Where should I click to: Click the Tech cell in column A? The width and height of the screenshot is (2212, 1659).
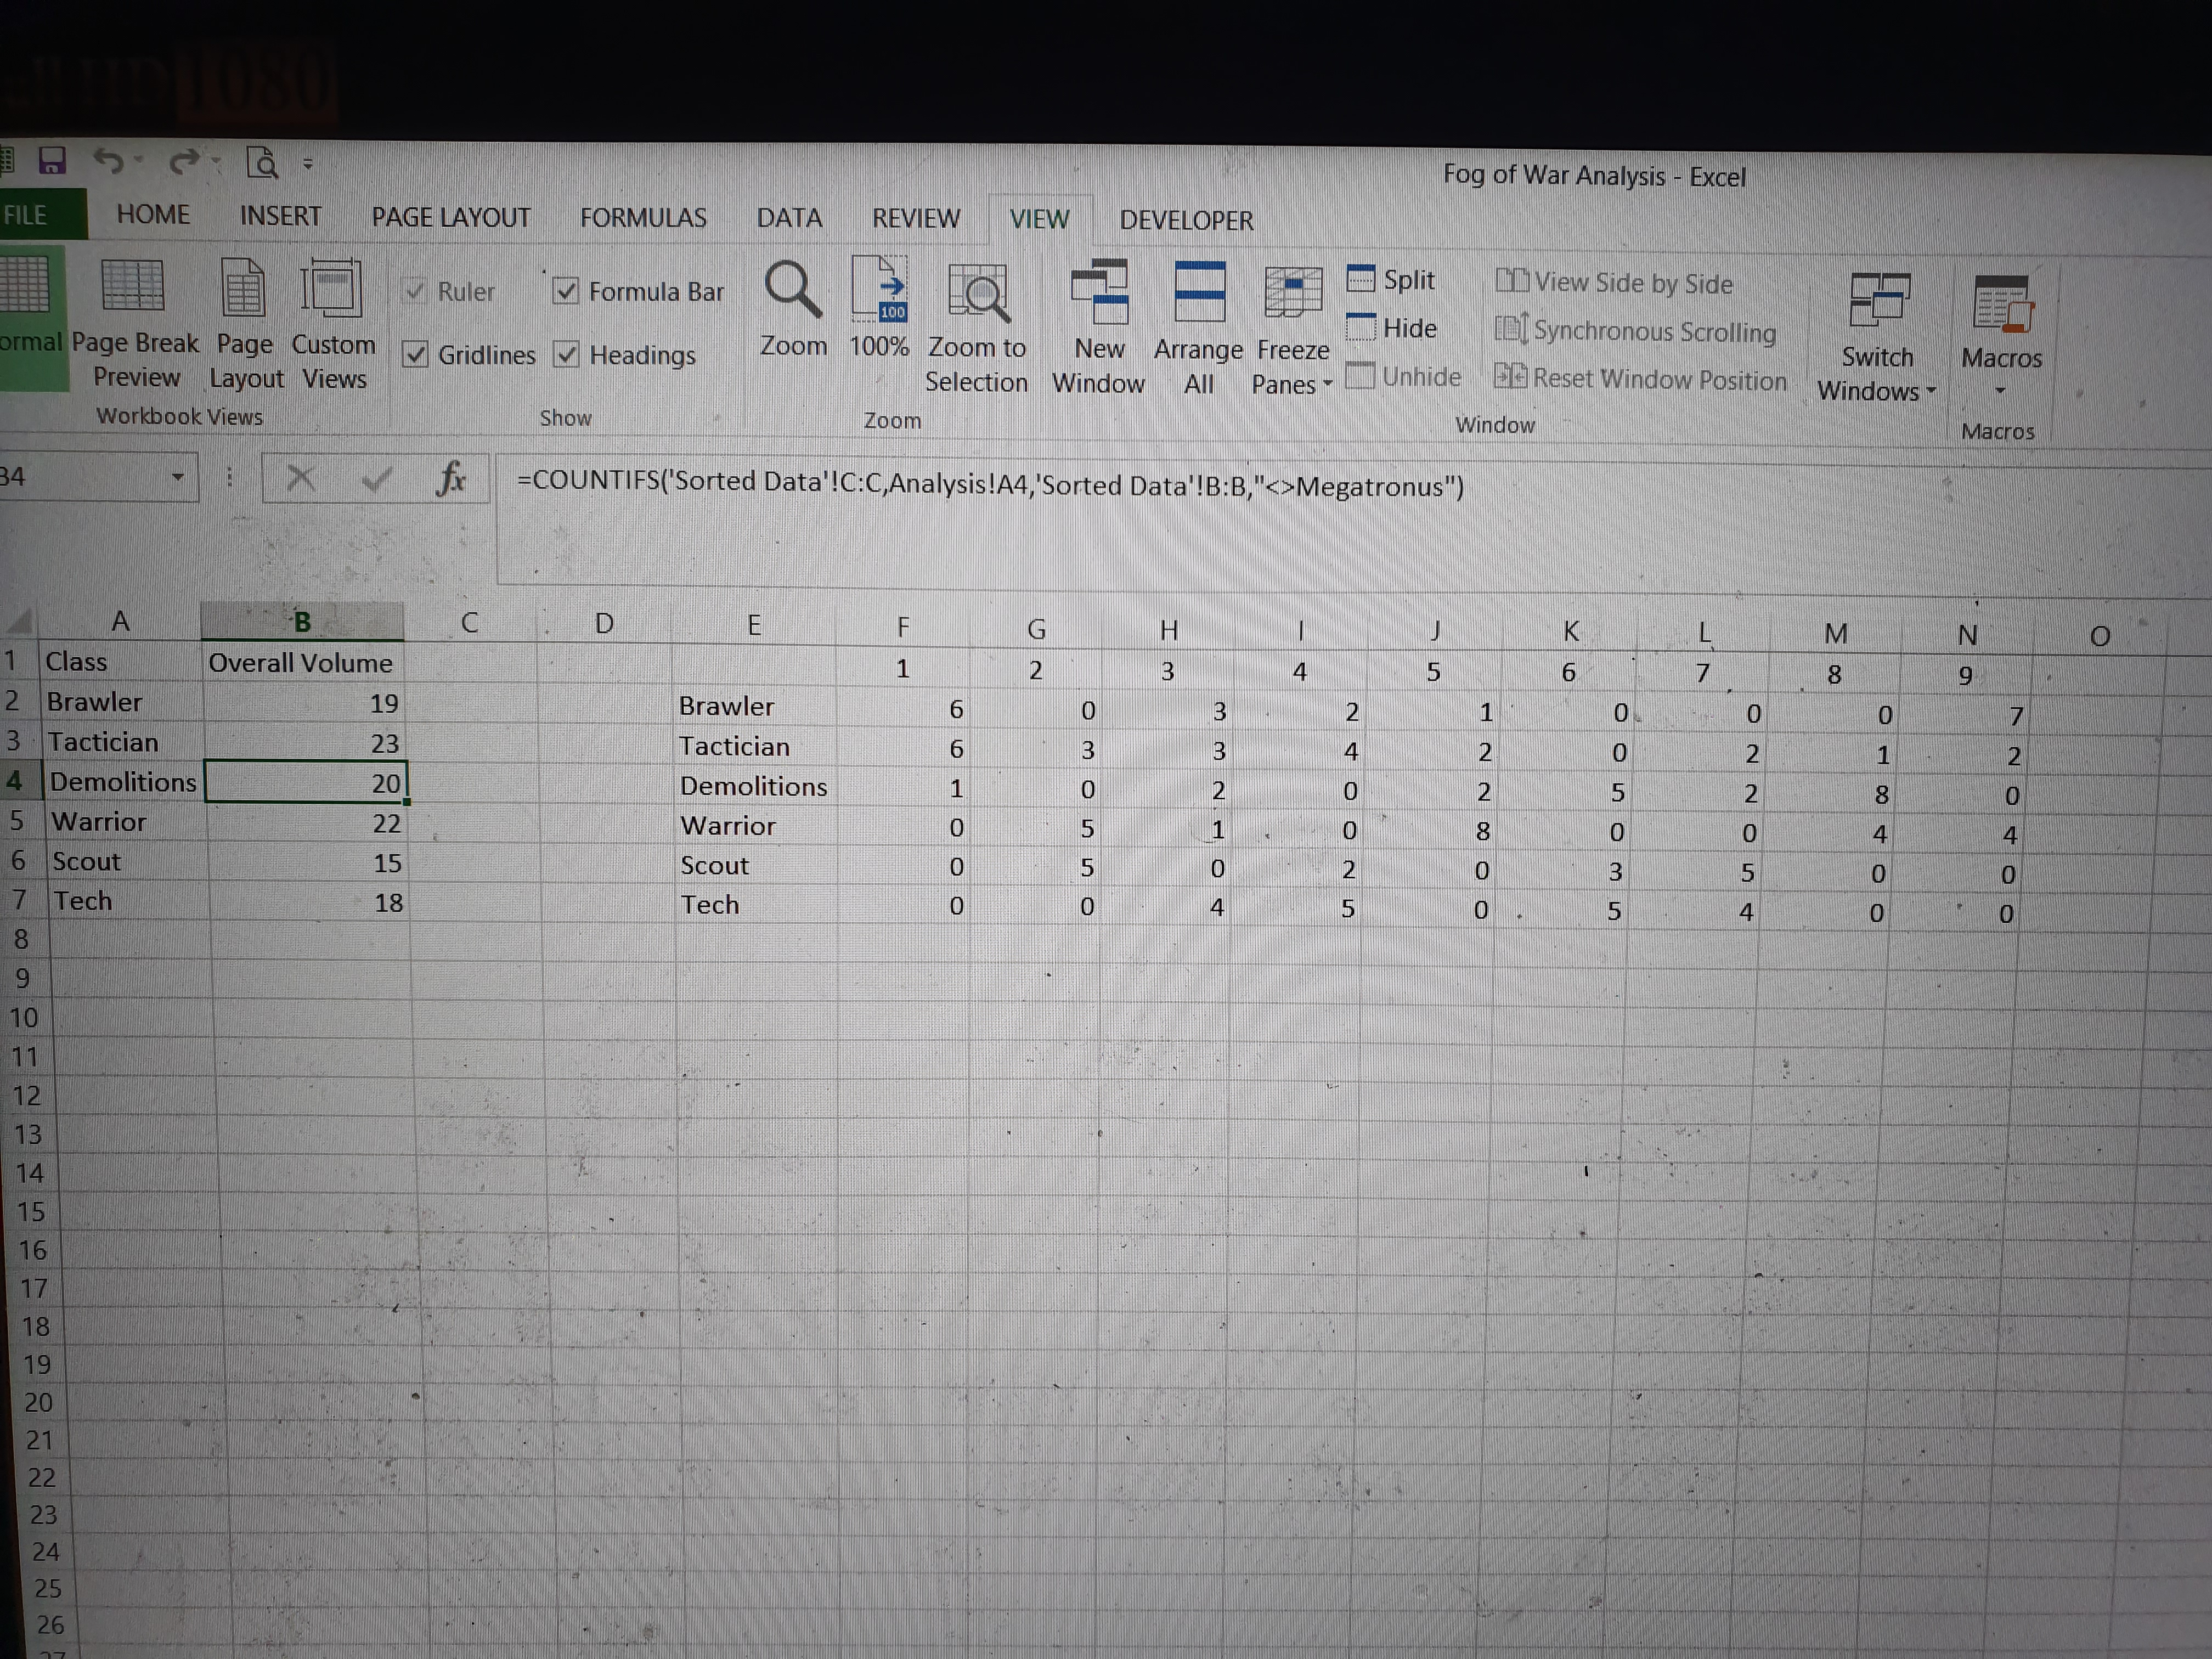tap(128, 901)
